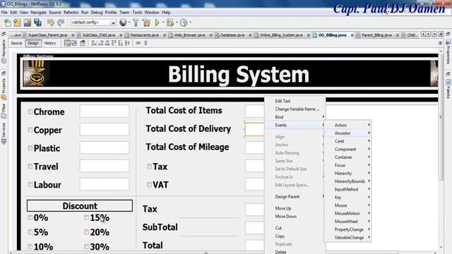Screen dimensions: 452x254
Task: Click the globe browser icon in toolbar
Action: (123, 22)
